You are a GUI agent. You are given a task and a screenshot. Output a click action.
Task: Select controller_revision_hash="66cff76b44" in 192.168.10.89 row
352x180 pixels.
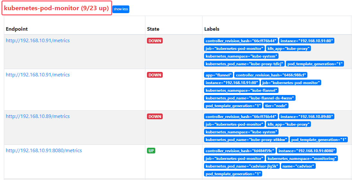coord(241,116)
